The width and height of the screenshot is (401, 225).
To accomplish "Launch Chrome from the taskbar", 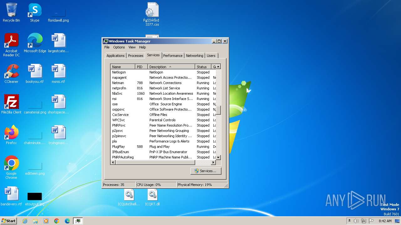I will tap(57, 221).
